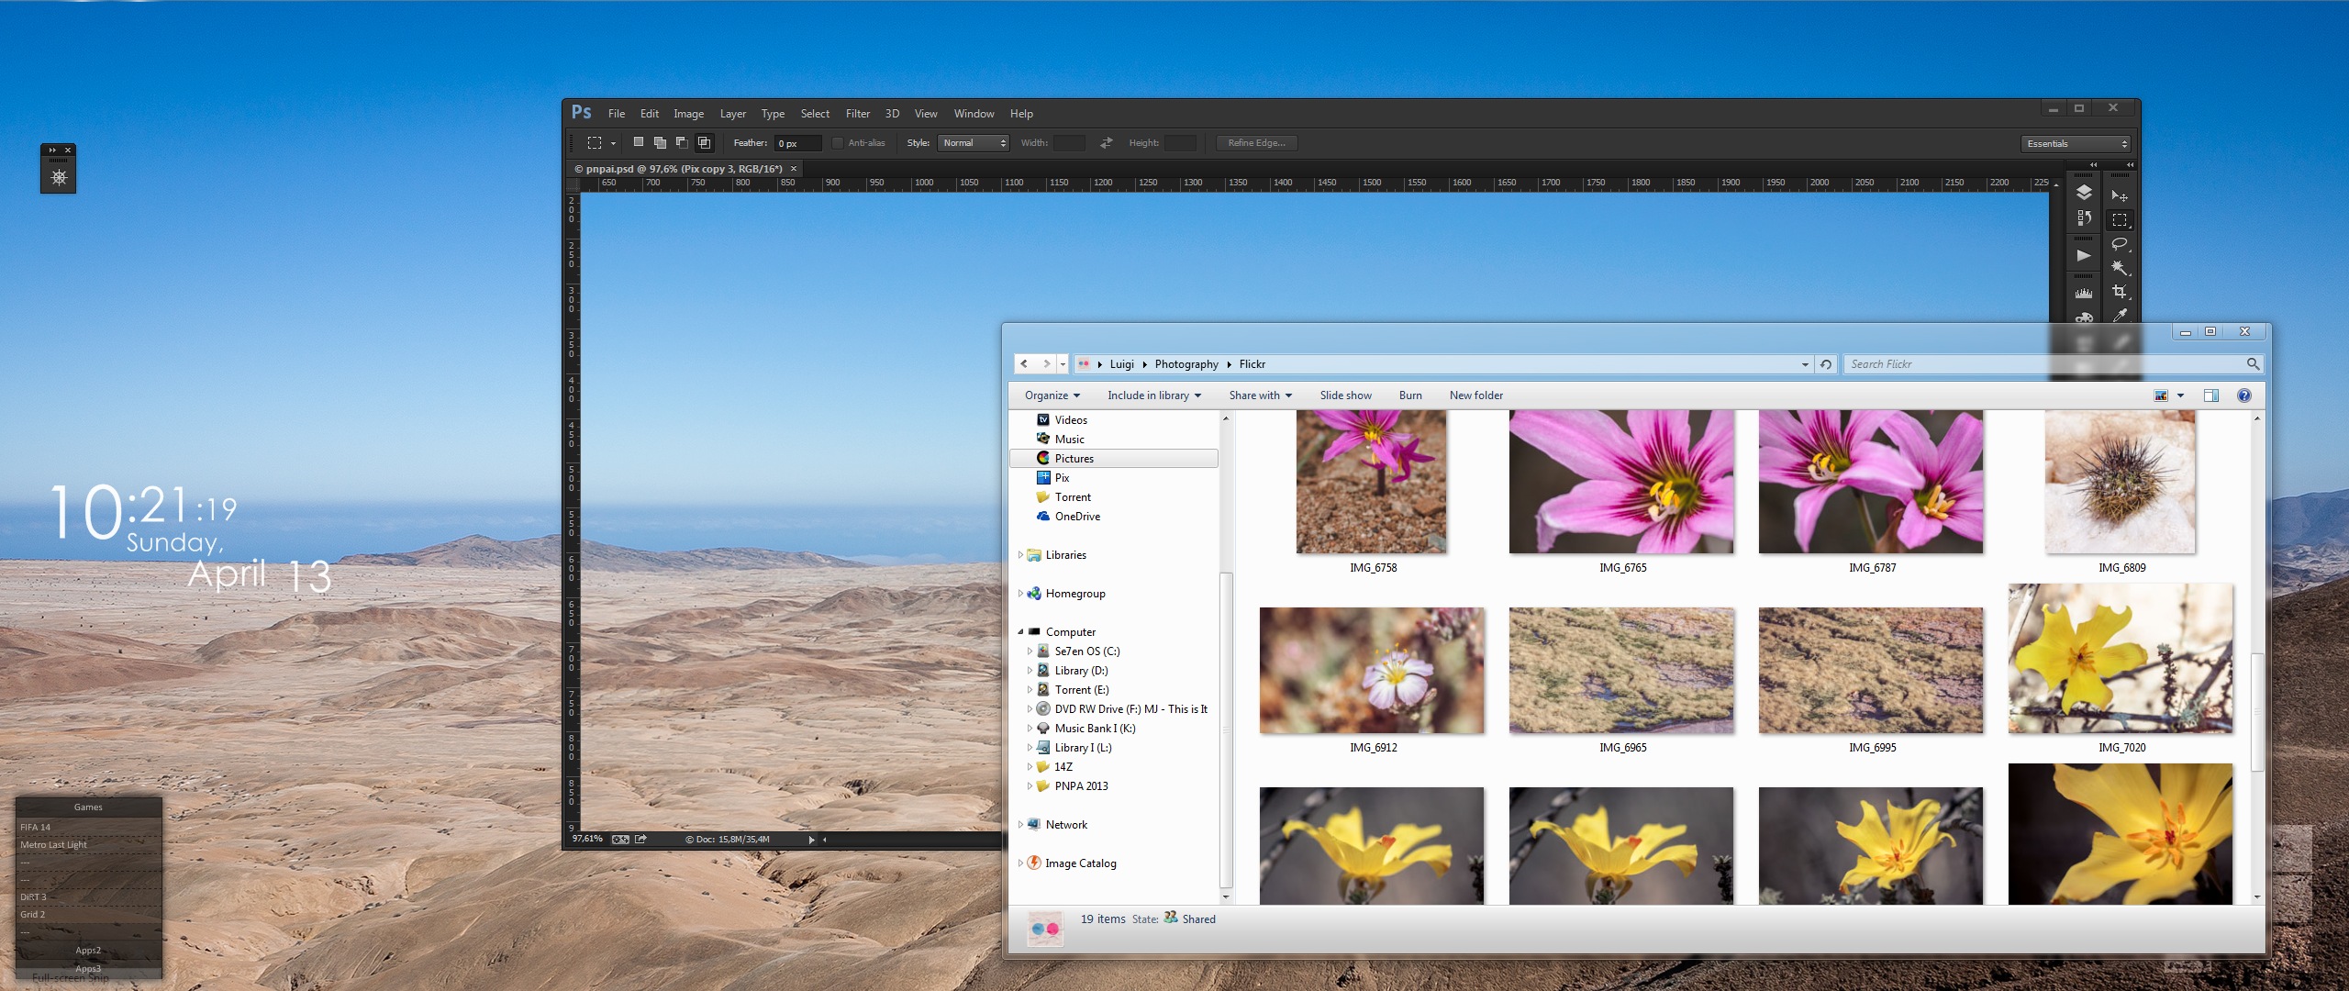The image size is (2349, 991).
Task: Click Photoshop Ps logo icon
Action: pos(582,112)
